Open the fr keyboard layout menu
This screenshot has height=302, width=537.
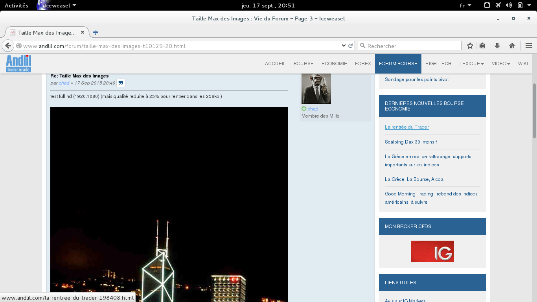pyautogui.click(x=465, y=6)
